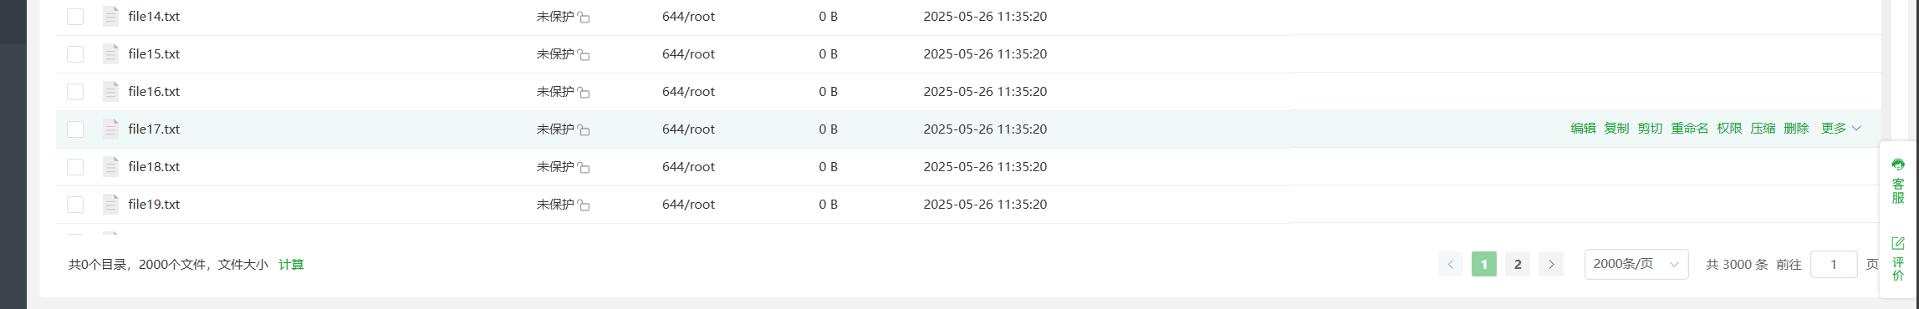Click the file18.txt document icon
Screen dimensions: 1919x309
(110, 166)
